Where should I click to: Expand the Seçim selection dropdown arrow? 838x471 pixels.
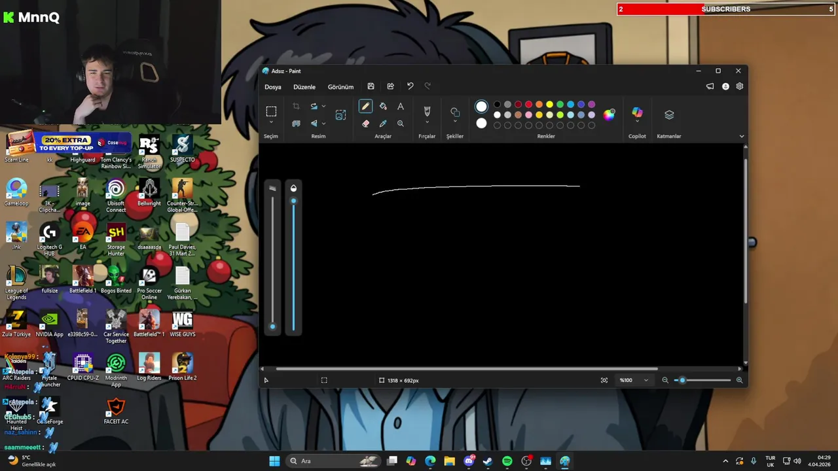click(x=271, y=122)
